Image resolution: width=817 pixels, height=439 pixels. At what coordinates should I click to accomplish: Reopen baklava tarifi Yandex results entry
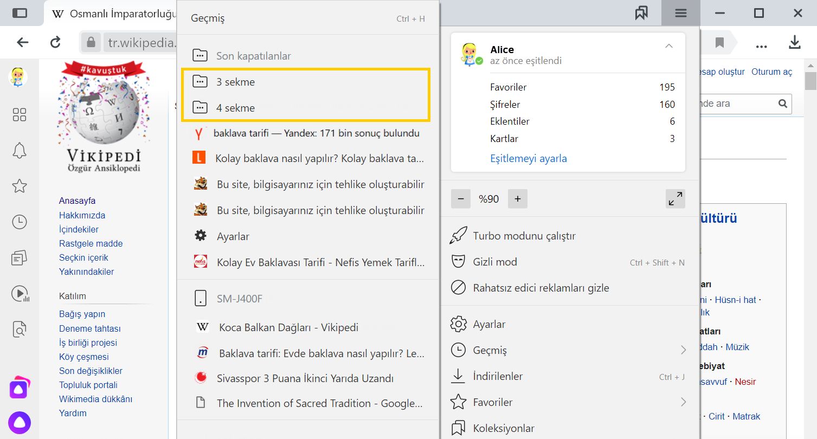(x=307, y=133)
